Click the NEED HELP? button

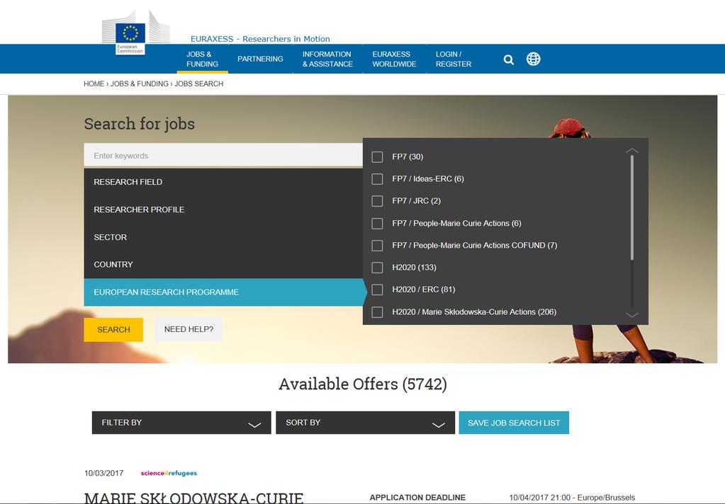click(x=189, y=329)
